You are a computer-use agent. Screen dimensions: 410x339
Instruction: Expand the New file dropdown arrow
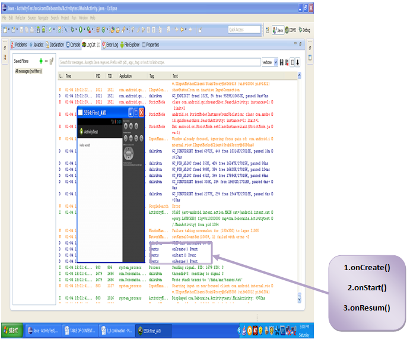[x=9, y=30]
